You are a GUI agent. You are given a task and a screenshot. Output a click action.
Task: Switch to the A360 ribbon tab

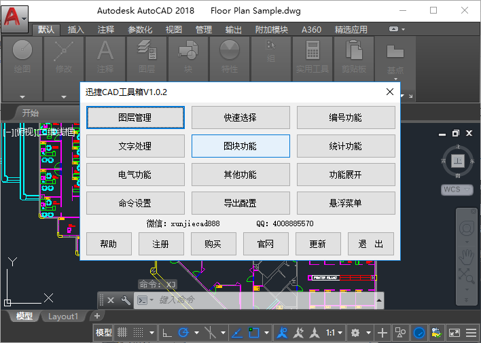tap(311, 30)
